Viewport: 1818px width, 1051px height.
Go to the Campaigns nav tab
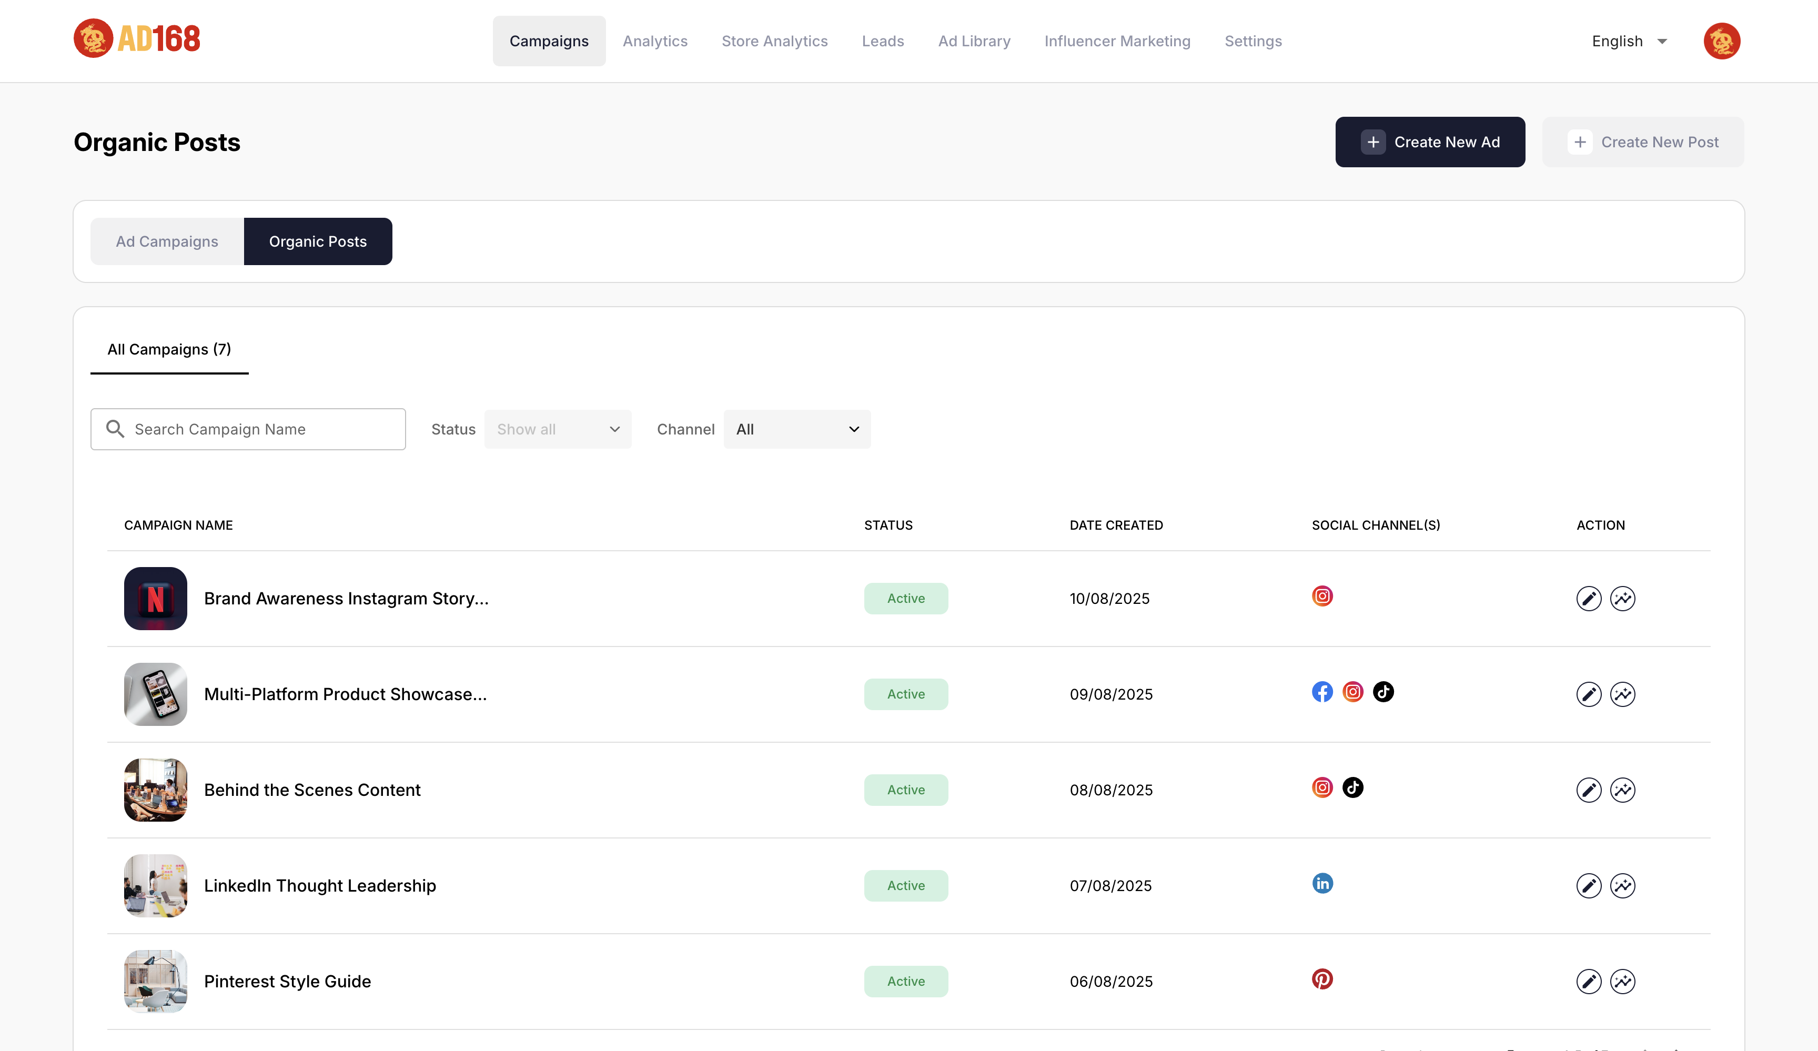[549, 41]
